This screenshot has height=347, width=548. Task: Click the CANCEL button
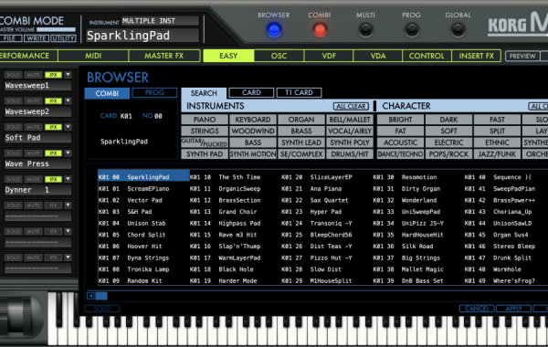[x=477, y=309]
